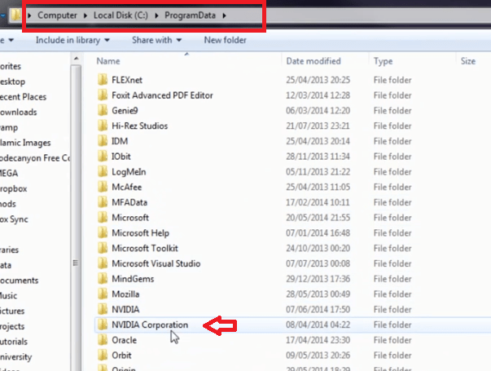
Task: Select the Oracle folder name
Action: 124,340
